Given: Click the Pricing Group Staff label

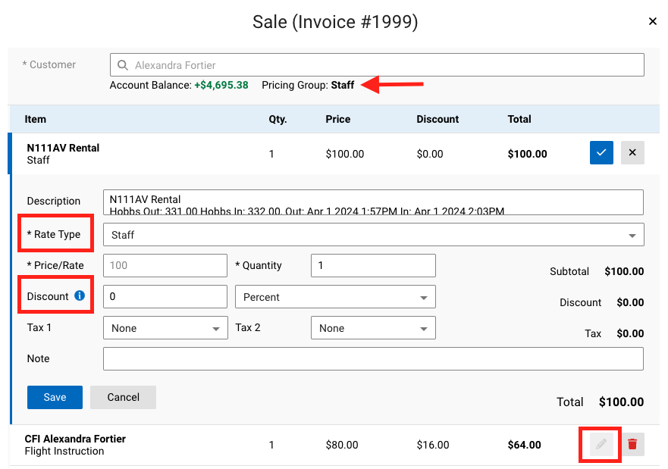Looking at the screenshot, I should [x=308, y=85].
